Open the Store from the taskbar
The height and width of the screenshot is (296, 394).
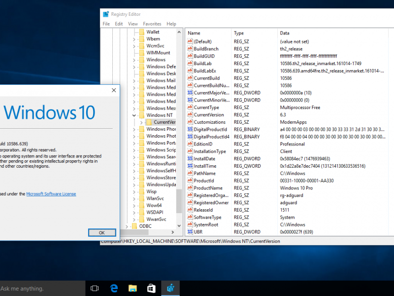click(x=151, y=289)
